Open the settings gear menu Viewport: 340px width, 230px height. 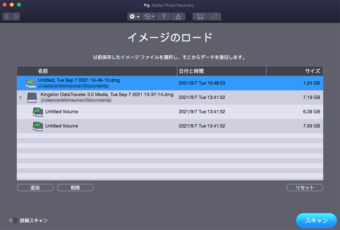click(x=134, y=17)
